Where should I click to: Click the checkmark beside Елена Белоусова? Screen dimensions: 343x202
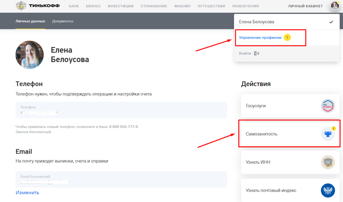331,22
